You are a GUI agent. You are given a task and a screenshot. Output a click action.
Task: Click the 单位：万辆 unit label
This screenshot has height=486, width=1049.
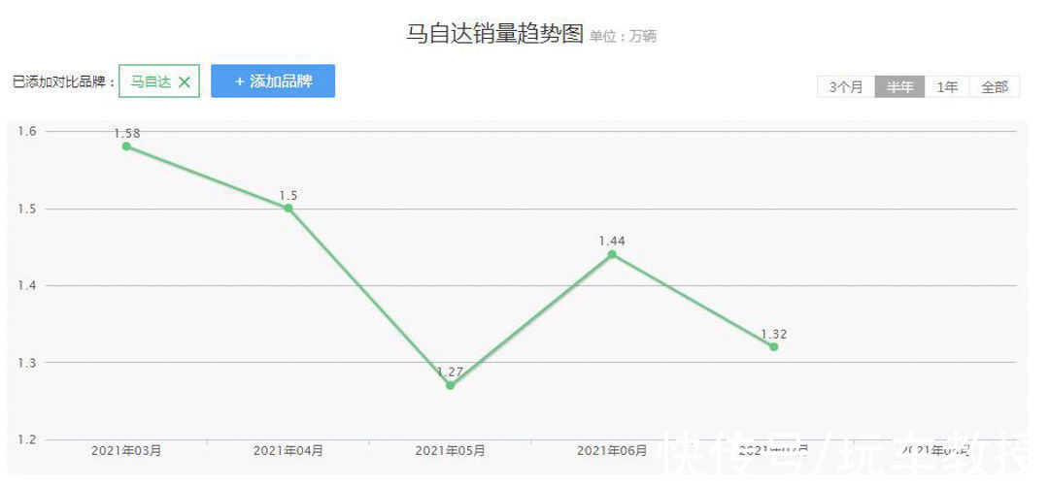pos(623,37)
